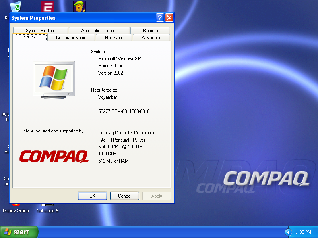Viewport: 318px width, 238px height.
Task: Go to the Computer Name tab
Action: [x=71, y=38]
